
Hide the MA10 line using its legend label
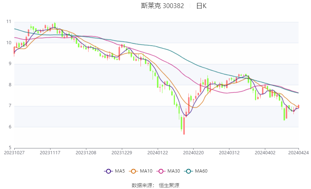[147, 171]
